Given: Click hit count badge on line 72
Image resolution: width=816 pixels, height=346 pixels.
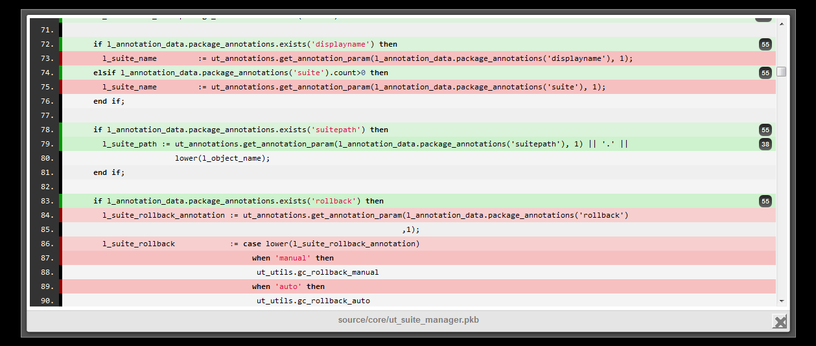Looking at the screenshot, I should [x=765, y=44].
